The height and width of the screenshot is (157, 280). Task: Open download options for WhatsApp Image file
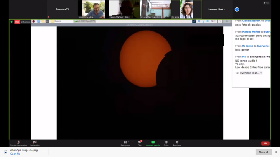point(43,152)
